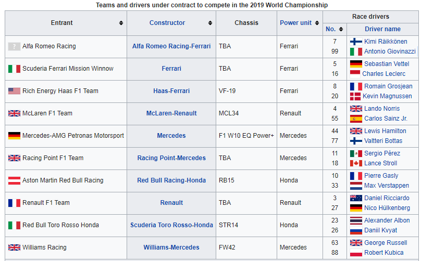Open Kimi Räikkönen driver page
The height and width of the screenshot is (261, 421).
pos(386,42)
